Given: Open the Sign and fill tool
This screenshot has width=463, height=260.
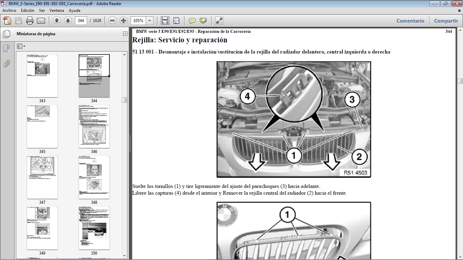Looking at the screenshot, I should pyautogui.click(x=203, y=21).
